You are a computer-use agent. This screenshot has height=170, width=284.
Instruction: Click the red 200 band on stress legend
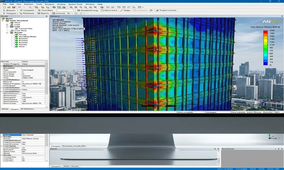[265, 32]
